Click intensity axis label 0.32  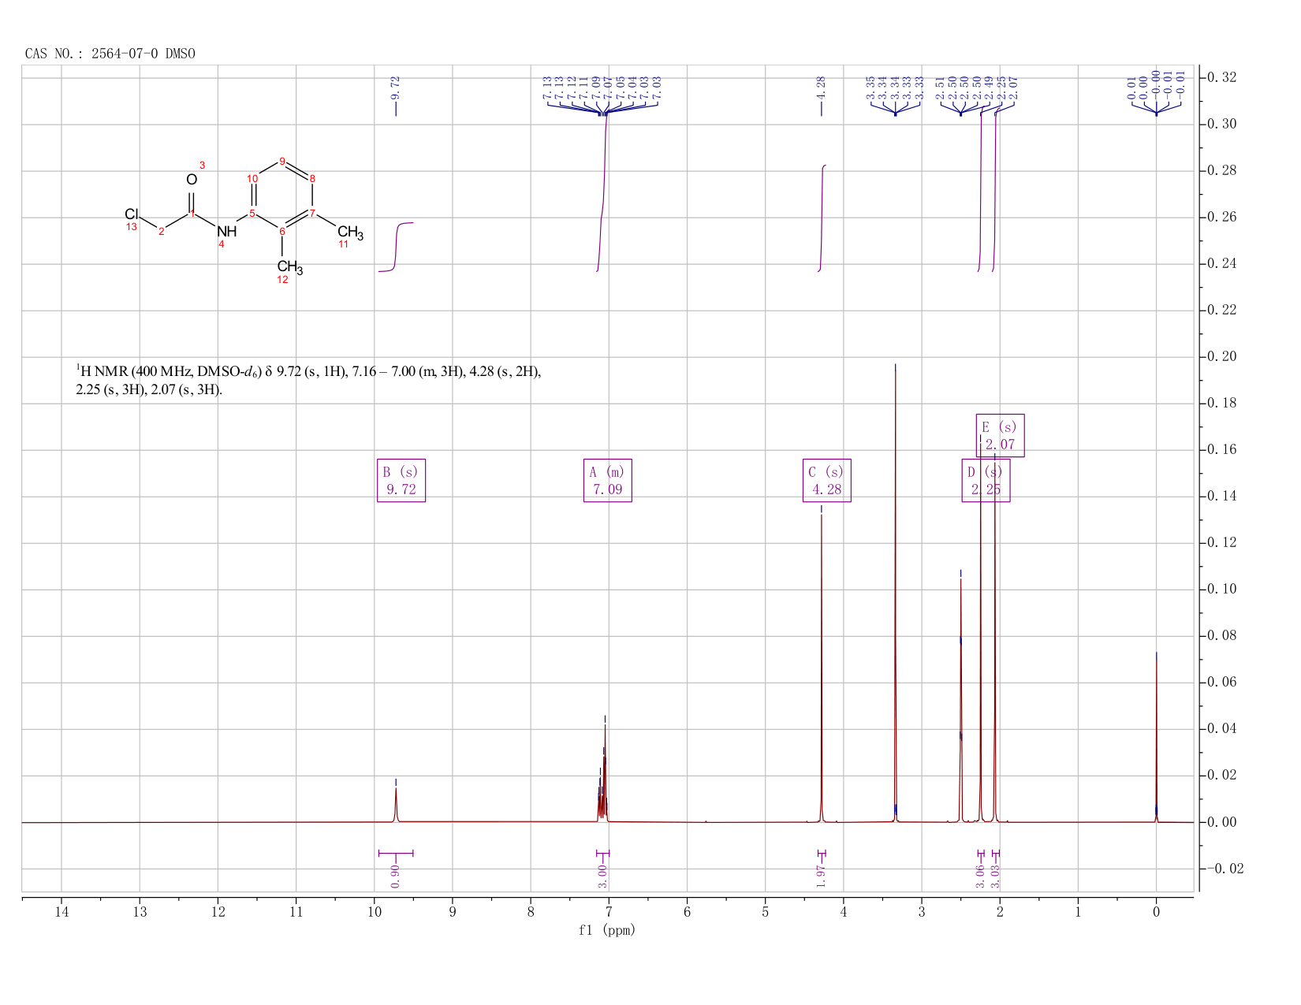pyautogui.click(x=1221, y=78)
